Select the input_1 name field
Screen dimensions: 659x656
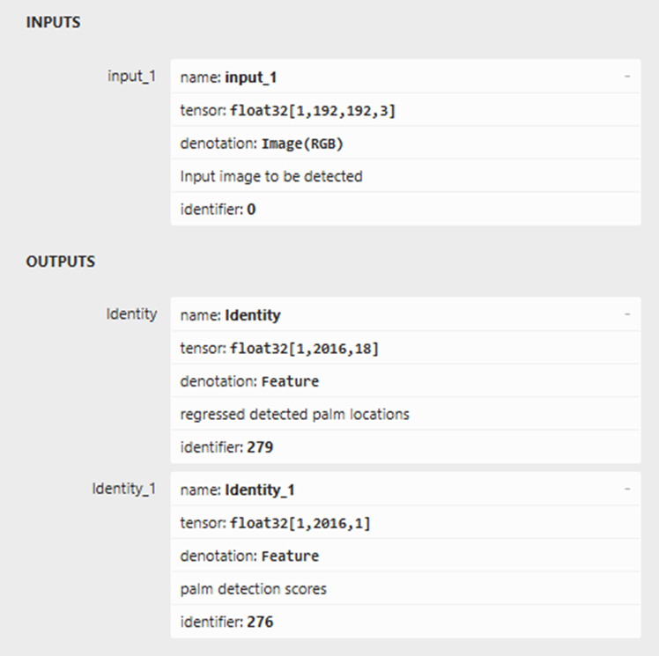(x=405, y=77)
